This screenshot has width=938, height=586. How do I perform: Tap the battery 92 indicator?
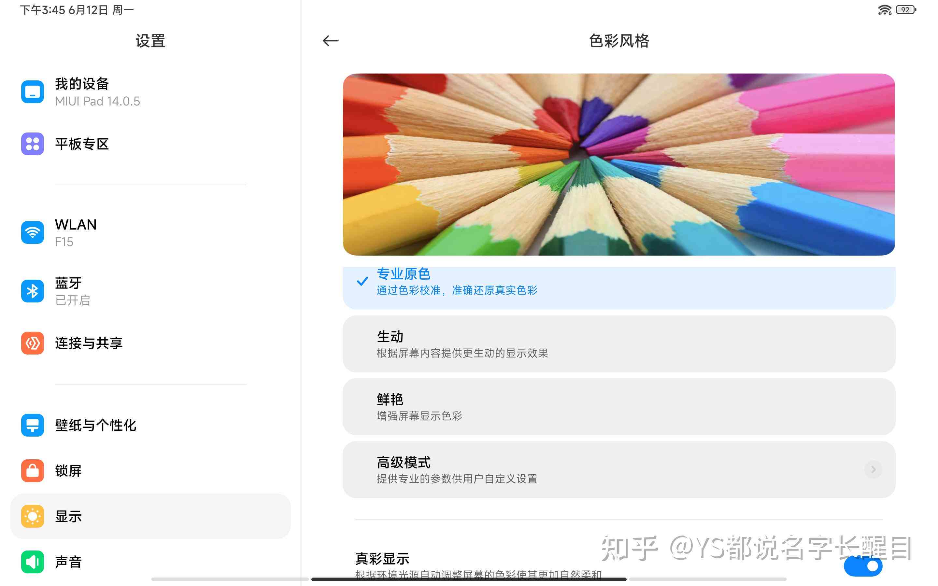coord(906,10)
